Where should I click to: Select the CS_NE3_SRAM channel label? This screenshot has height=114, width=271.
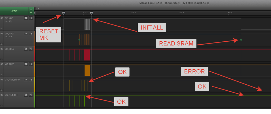tap(12, 79)
